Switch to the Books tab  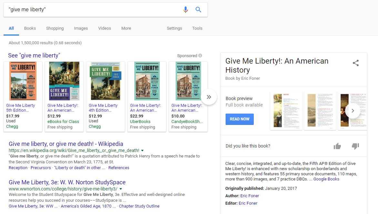[x=30, y=28]
